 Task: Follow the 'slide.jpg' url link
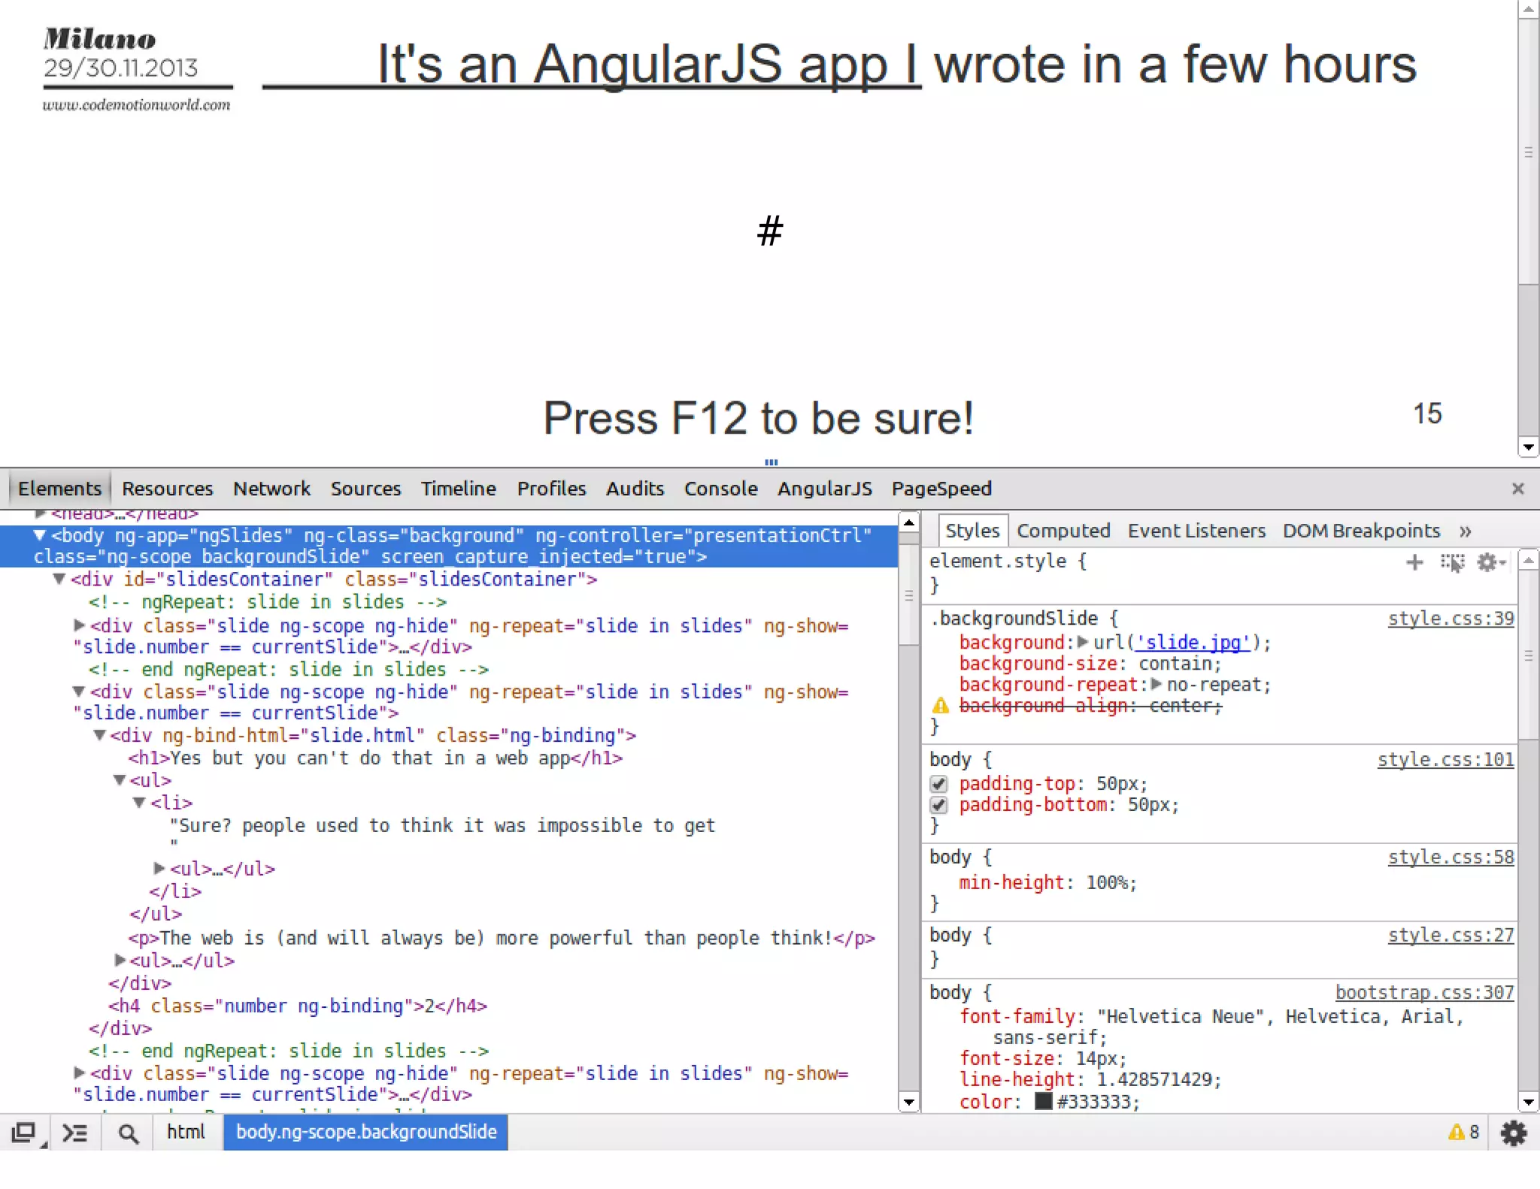1192,642
